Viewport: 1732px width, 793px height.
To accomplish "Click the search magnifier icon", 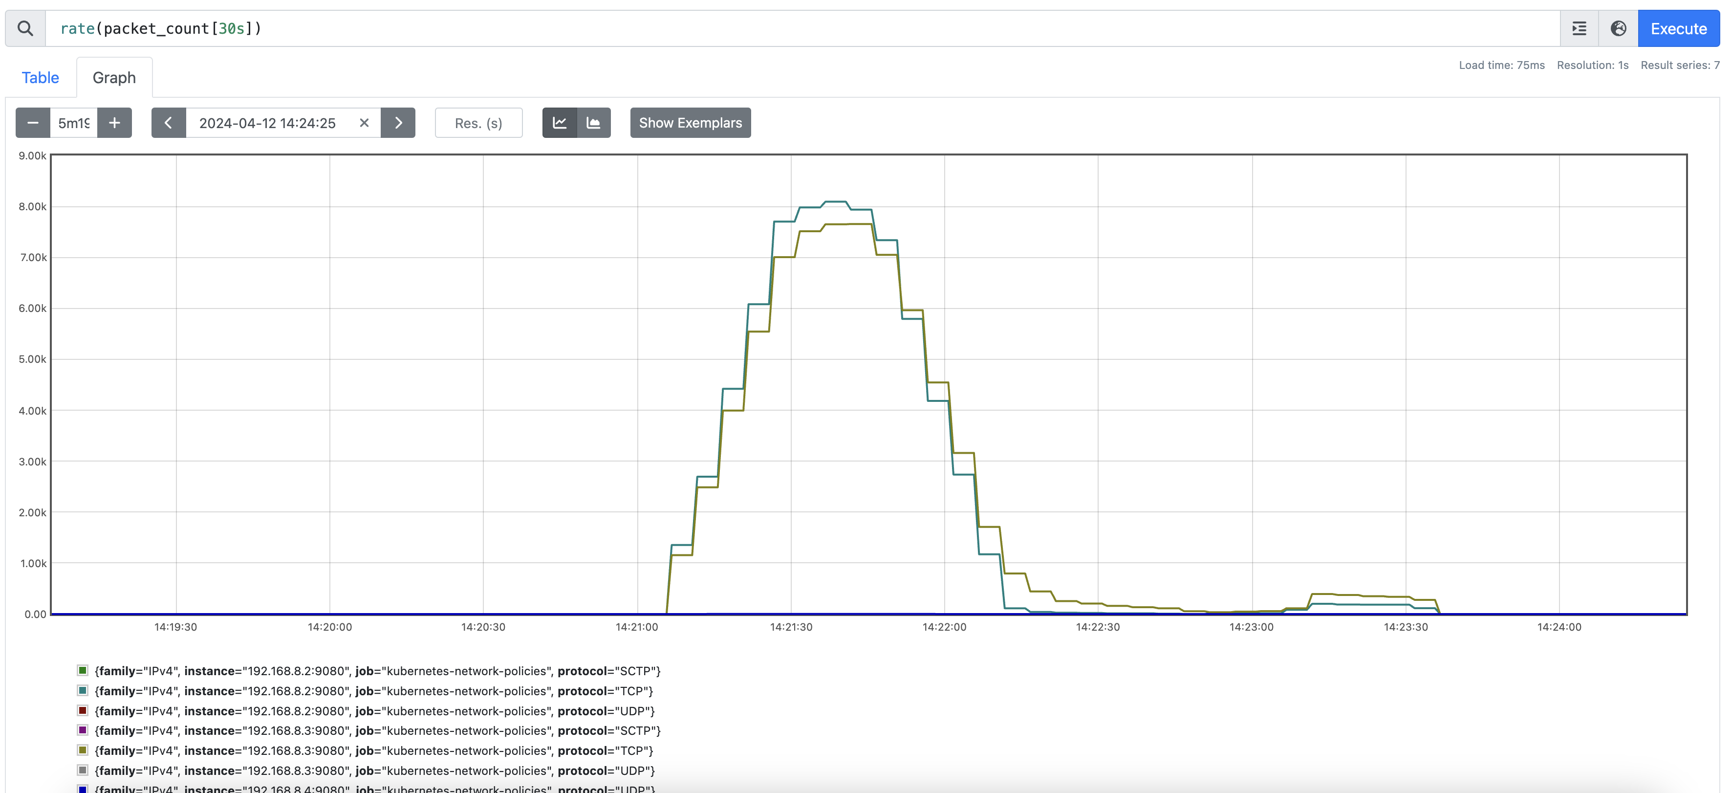I will (25, 28).
